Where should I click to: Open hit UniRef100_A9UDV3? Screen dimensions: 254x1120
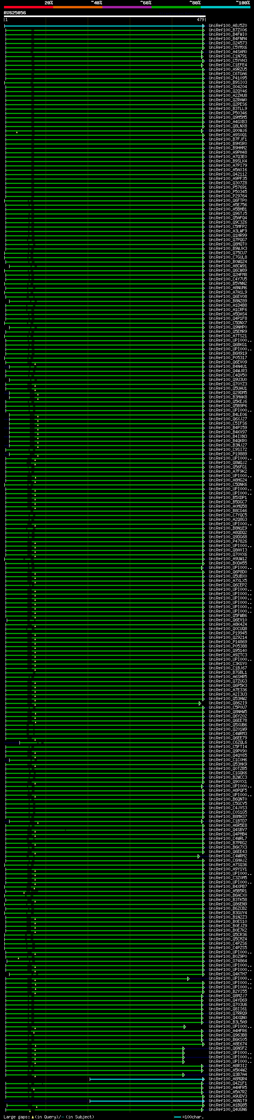click(x=228, y=1096)
